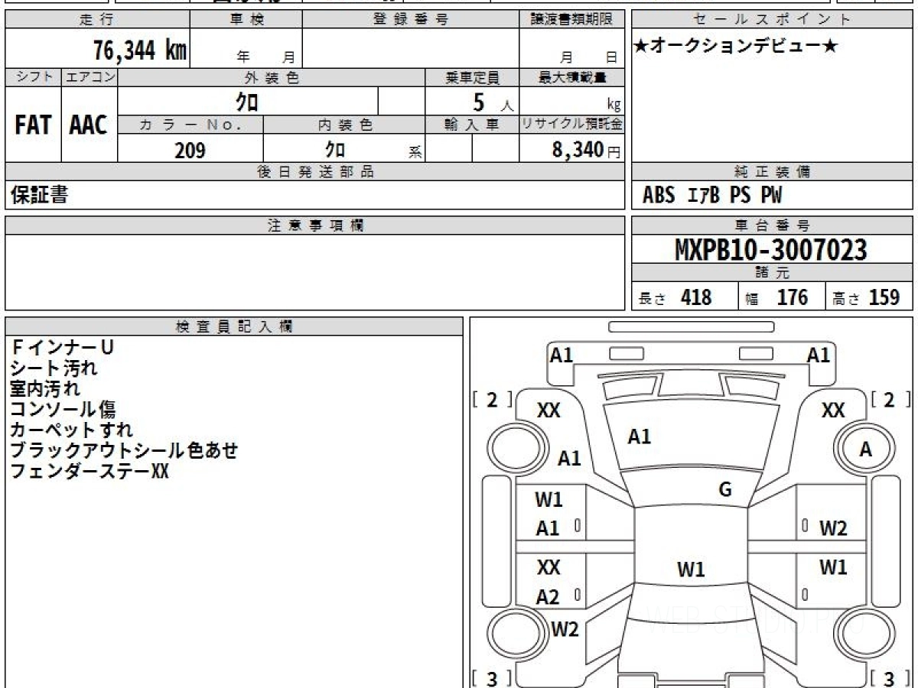The height and width of the screenshot is (688, 918).
Task: Click the ABS エアB PS PW equipment line
Action: 712,196
